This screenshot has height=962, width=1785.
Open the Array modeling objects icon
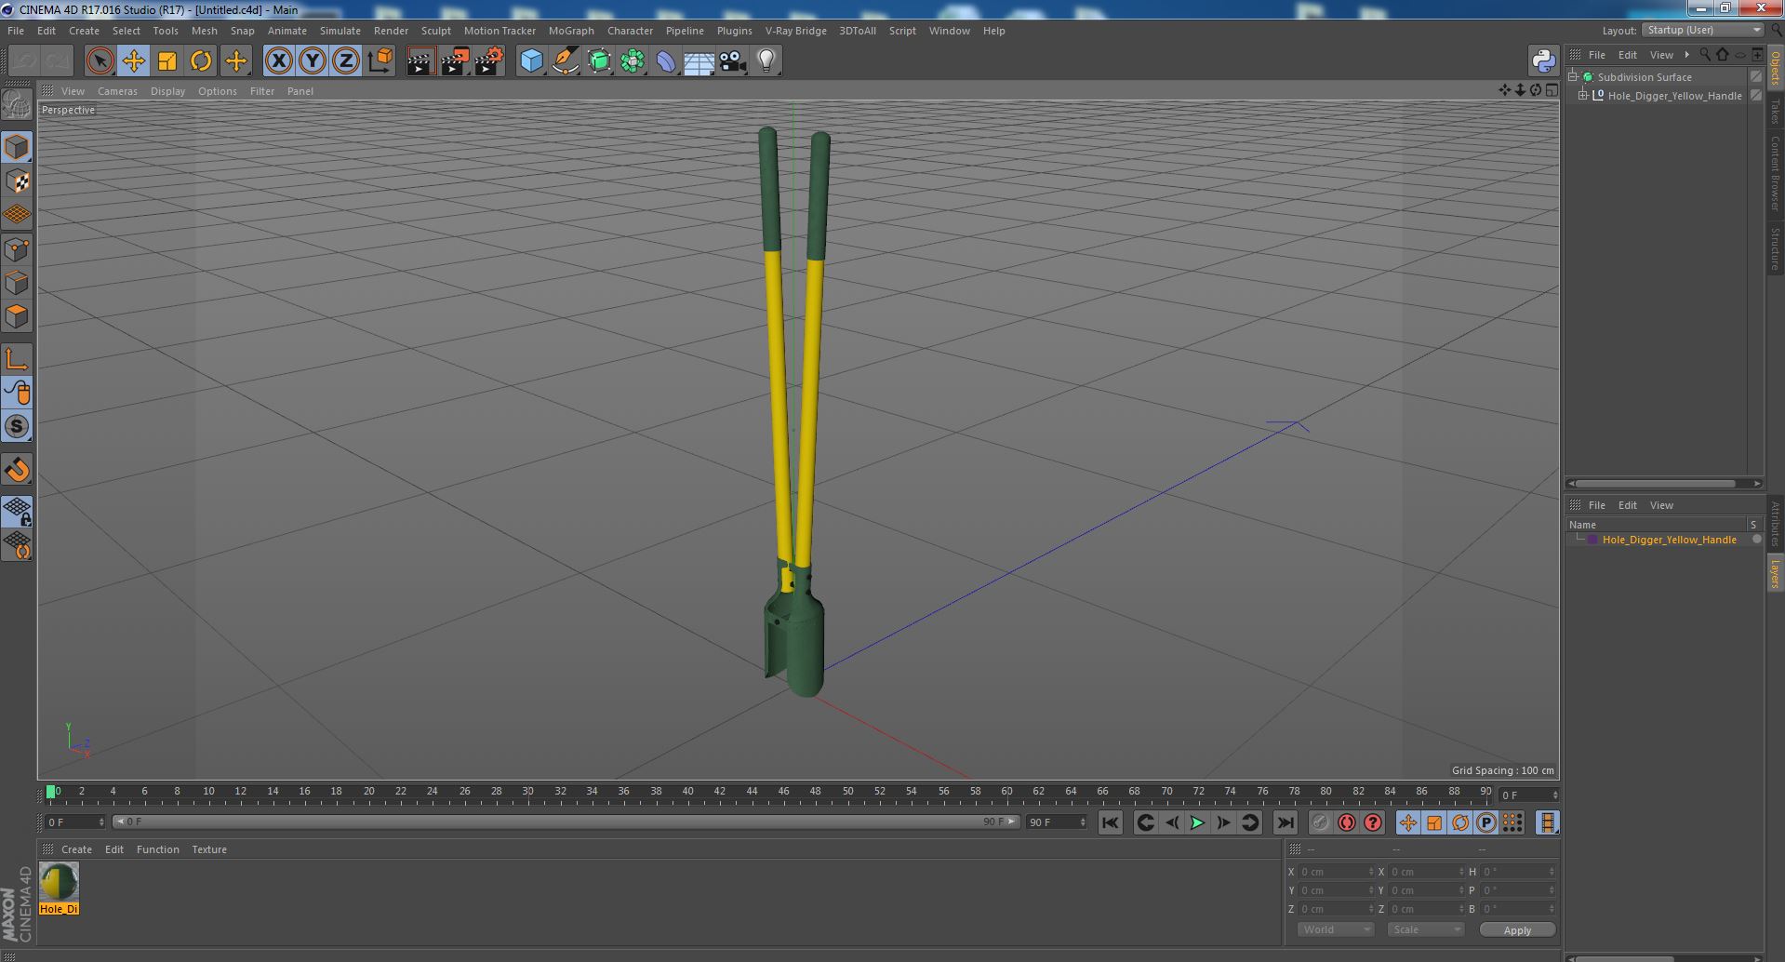click(x=633, y=61)
